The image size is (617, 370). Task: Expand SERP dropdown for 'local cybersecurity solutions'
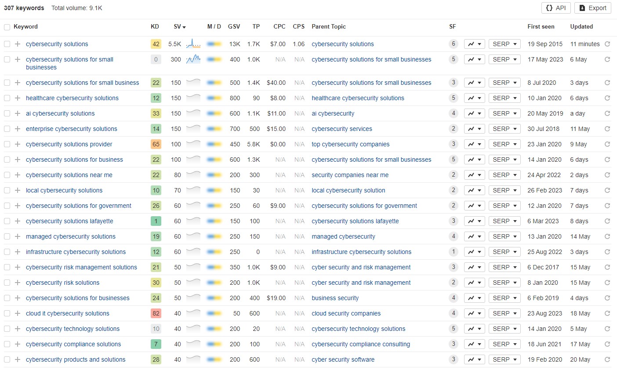click(x=504, y=190)
